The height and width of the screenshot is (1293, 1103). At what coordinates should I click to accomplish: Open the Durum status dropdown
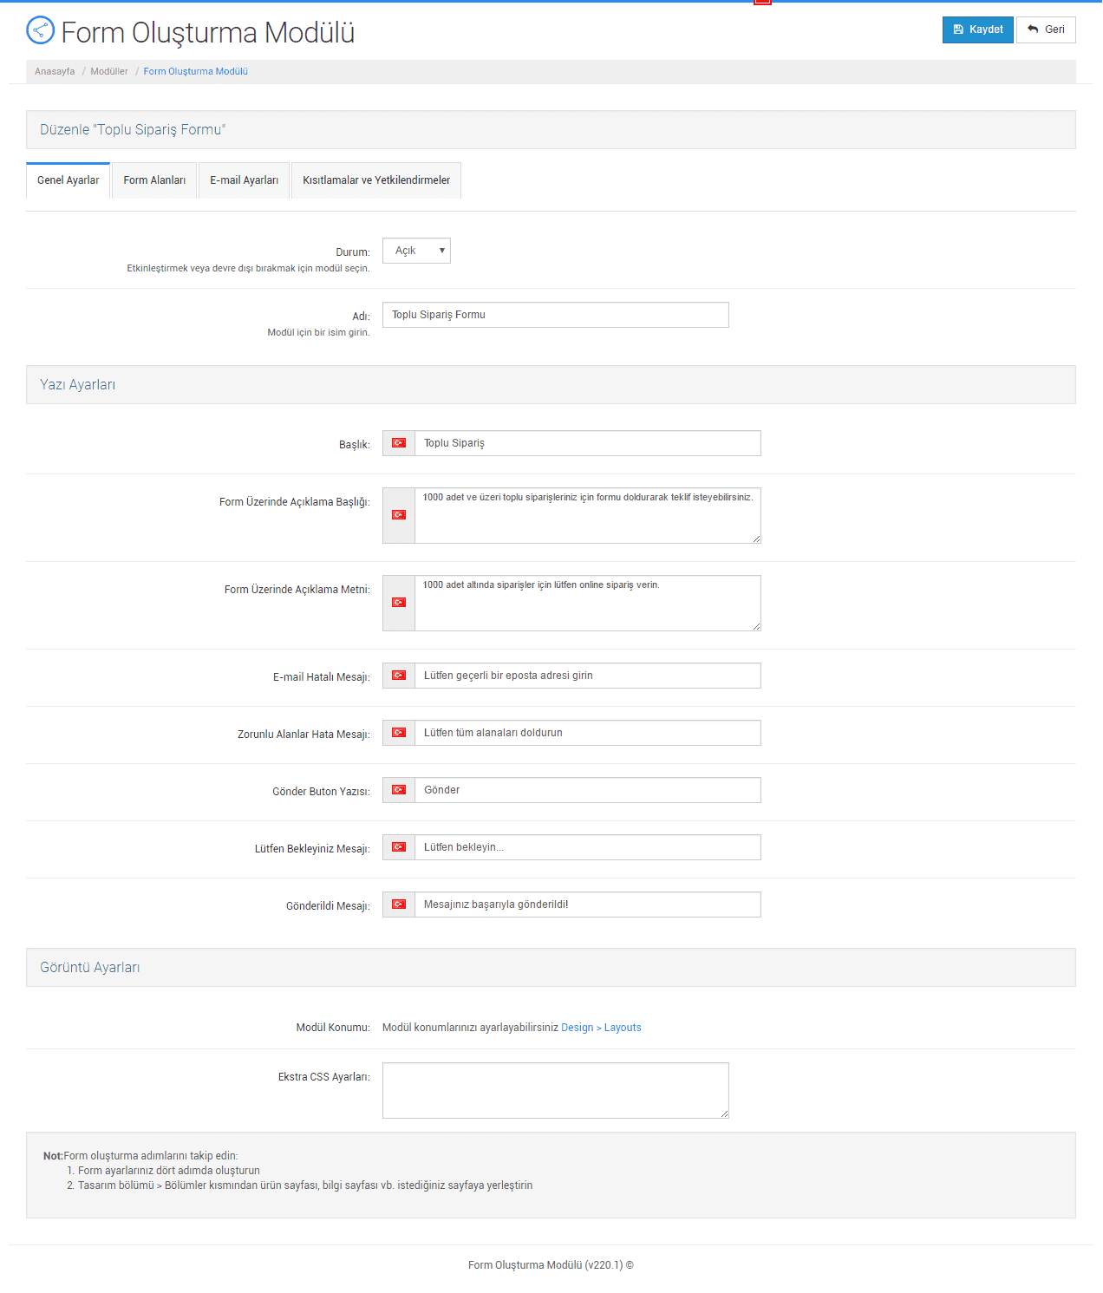[x=416, y=251]
